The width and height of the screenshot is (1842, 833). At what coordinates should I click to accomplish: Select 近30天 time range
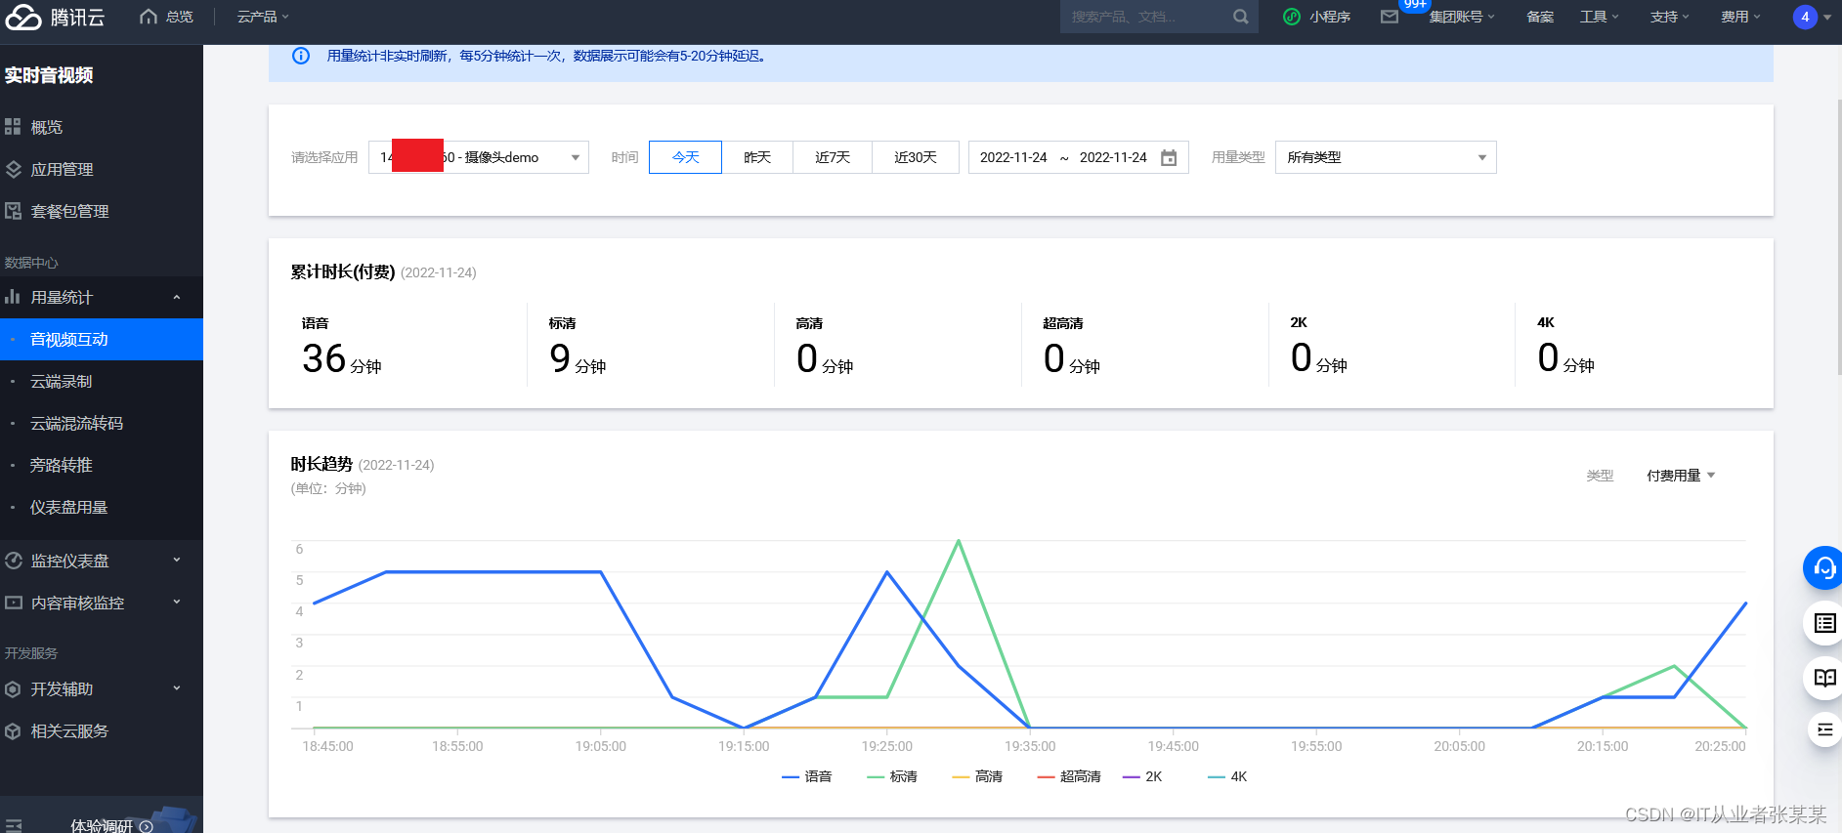click(x=916, y=157)
